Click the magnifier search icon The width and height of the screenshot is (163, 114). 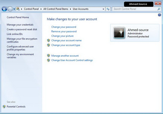tap(159, 9)
